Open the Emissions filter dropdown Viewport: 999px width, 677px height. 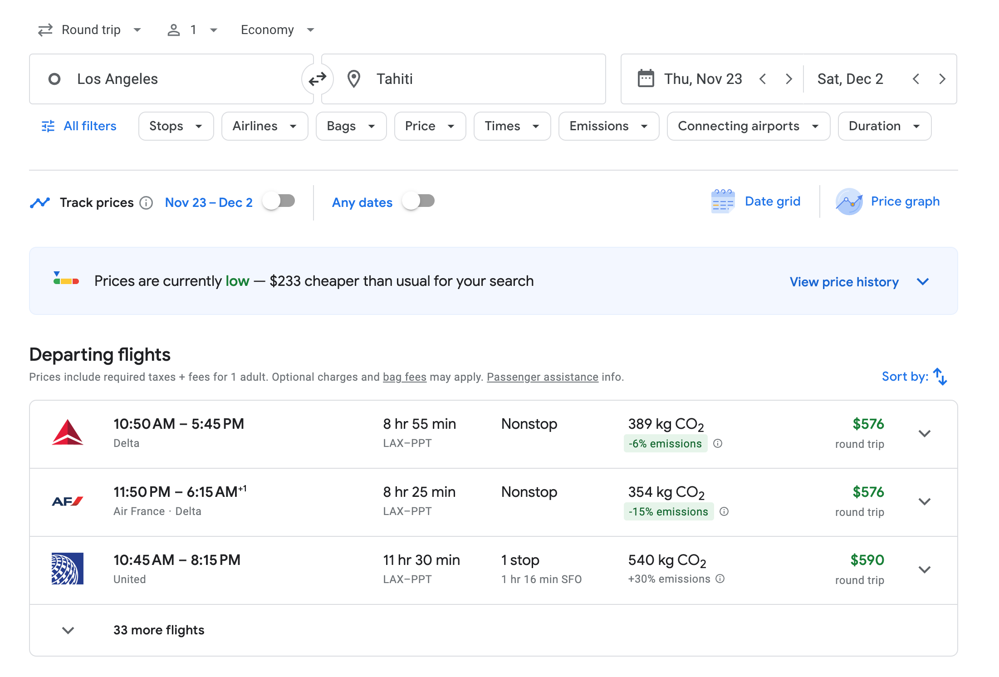[609, 126]
